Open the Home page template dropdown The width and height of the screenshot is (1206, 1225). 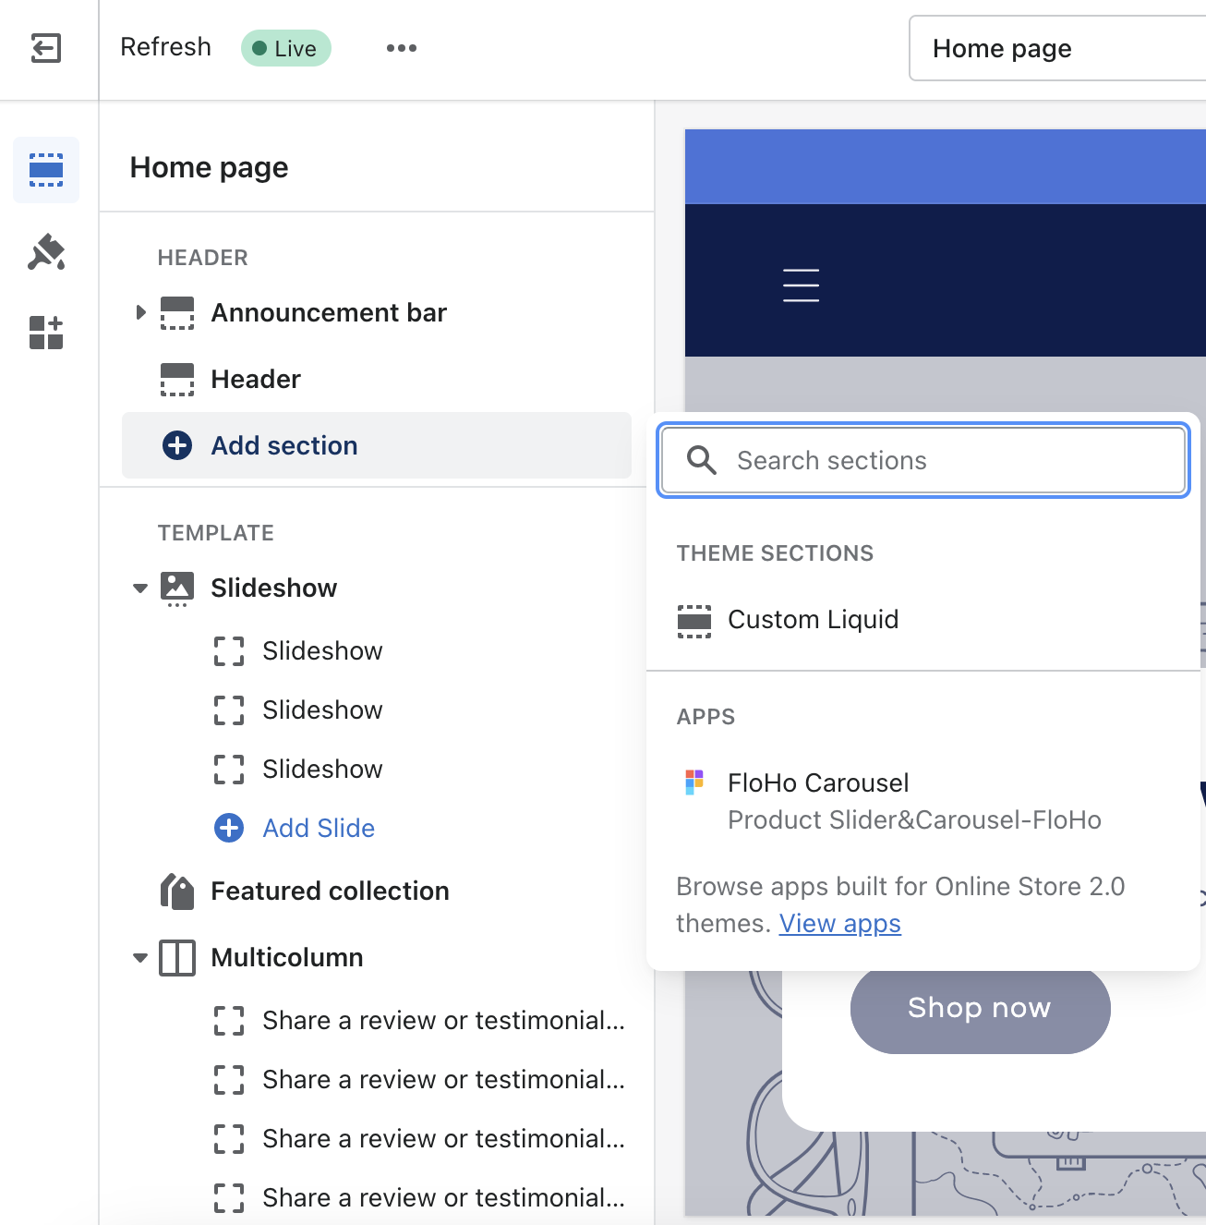click(1053, 48)
